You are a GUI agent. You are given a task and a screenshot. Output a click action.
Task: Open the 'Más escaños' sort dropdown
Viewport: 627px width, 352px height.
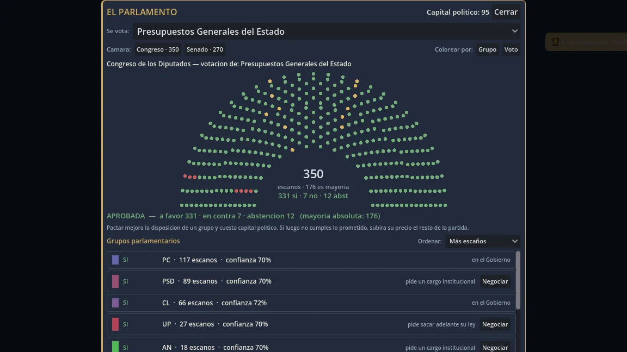pos(483,241)
